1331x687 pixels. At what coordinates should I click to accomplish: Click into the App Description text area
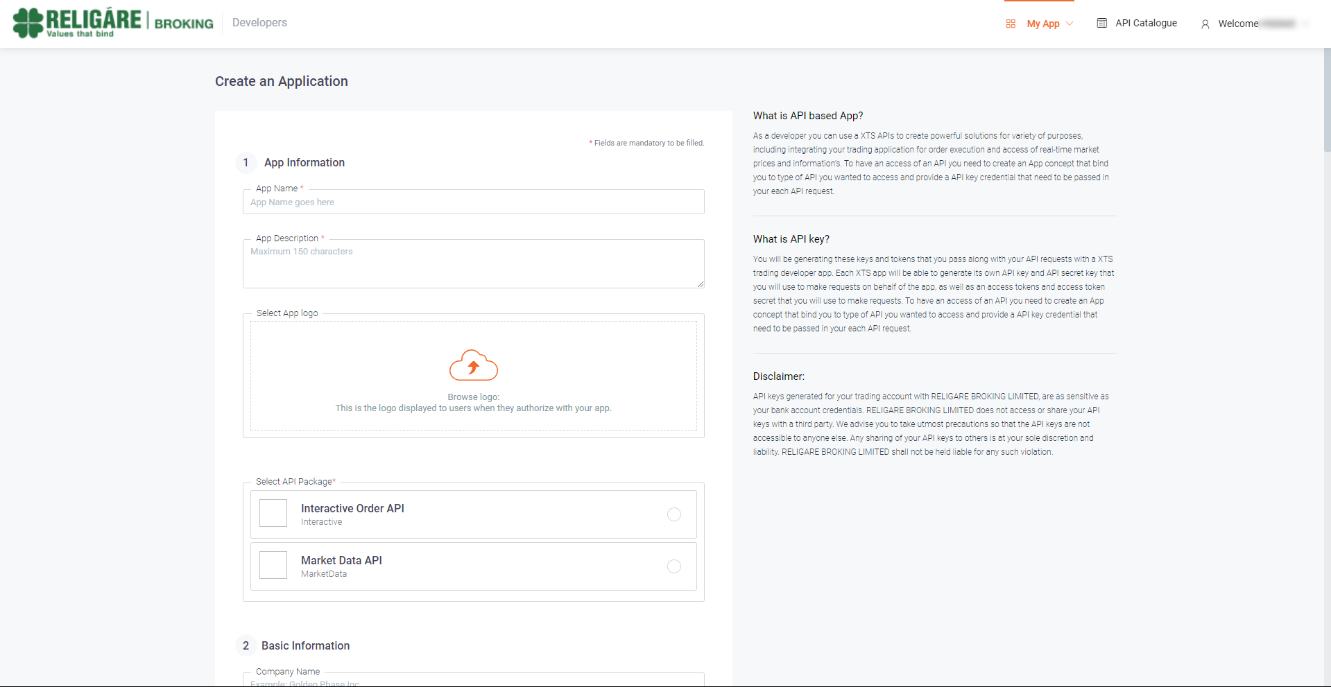click(474, 267)
